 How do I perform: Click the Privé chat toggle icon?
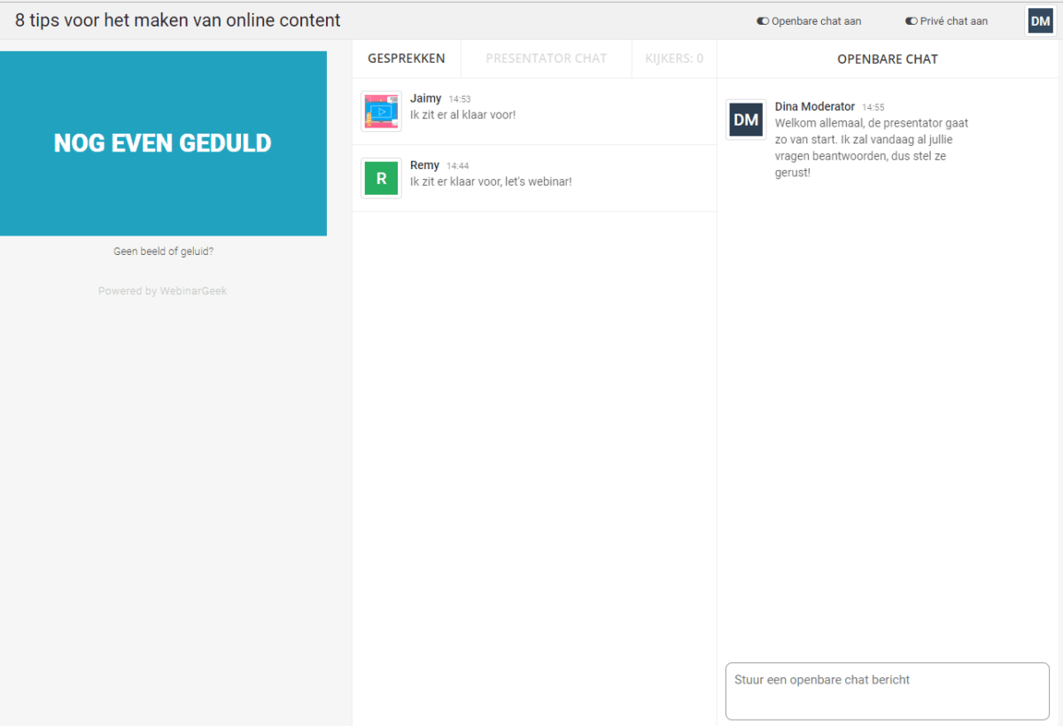click(x=912, y=20)
